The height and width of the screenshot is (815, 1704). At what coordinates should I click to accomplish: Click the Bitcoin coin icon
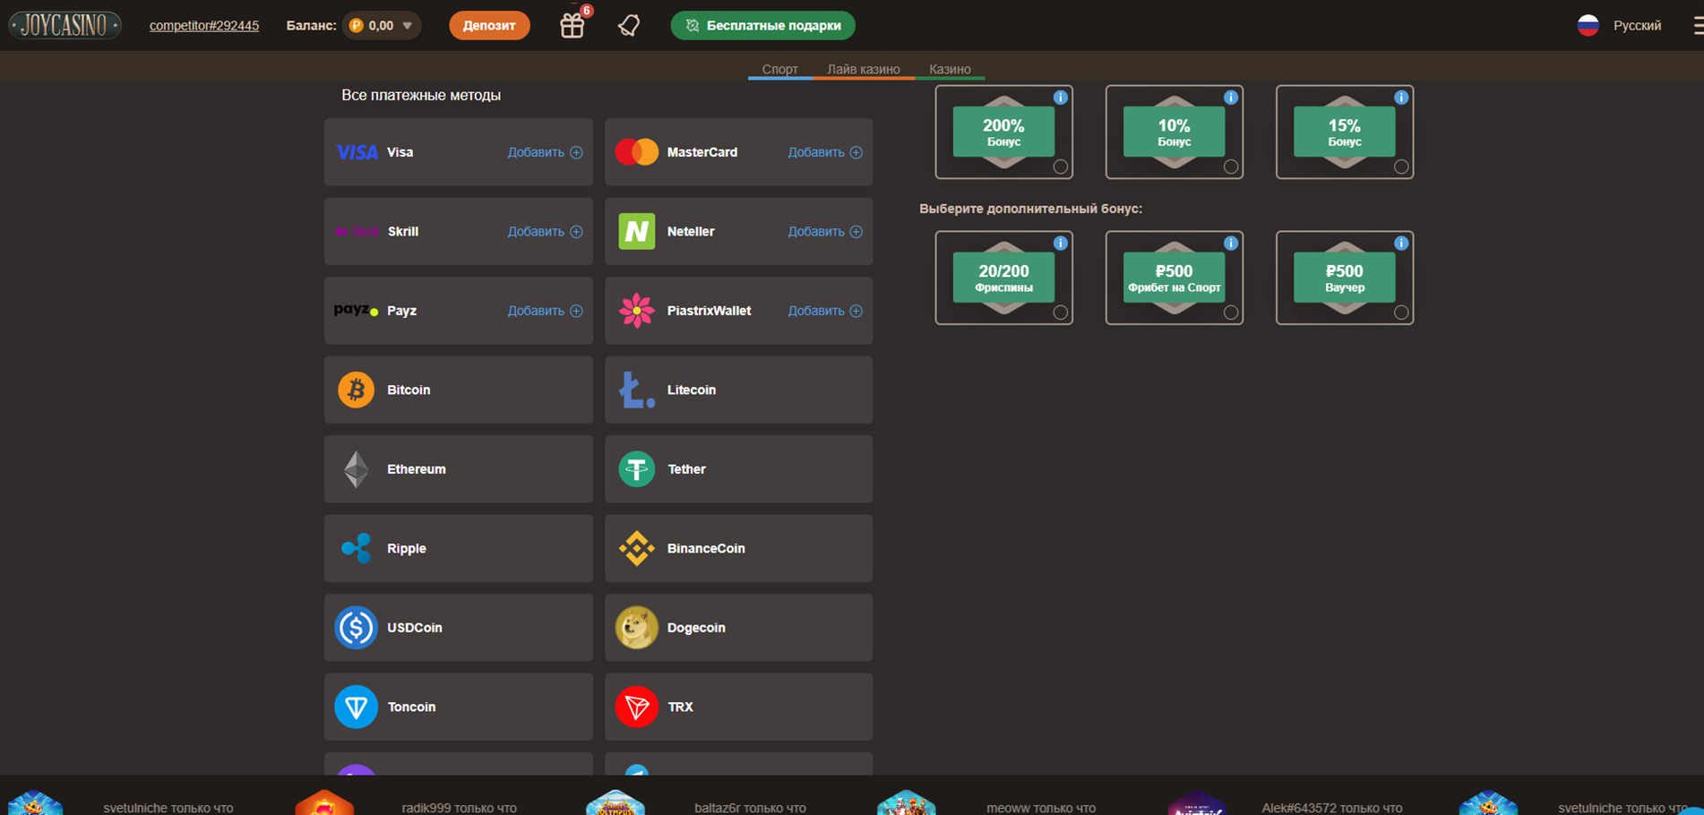click(x=356, y=390)
